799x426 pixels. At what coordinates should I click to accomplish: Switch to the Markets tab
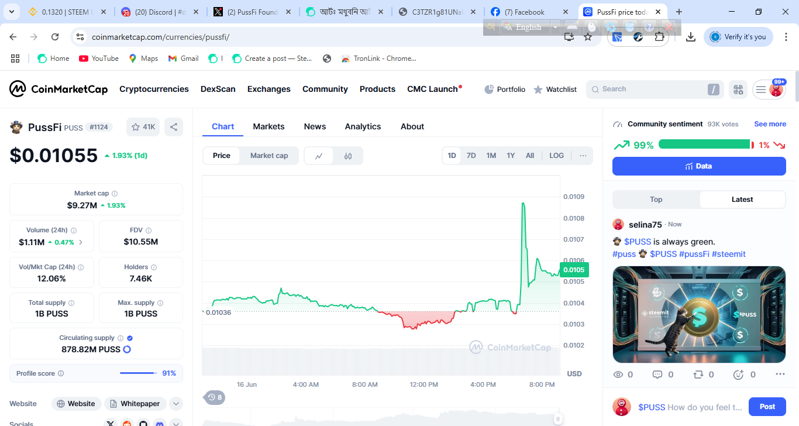268,126
